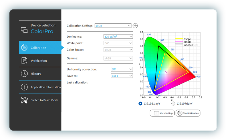Click the CIE chromaticity diagram
The width and height of the screenshot is (226, 140).
pos(172,64)
